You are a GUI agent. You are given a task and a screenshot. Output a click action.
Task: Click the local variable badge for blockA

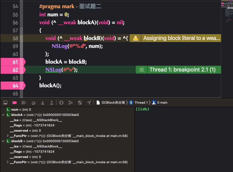point(8,115)
